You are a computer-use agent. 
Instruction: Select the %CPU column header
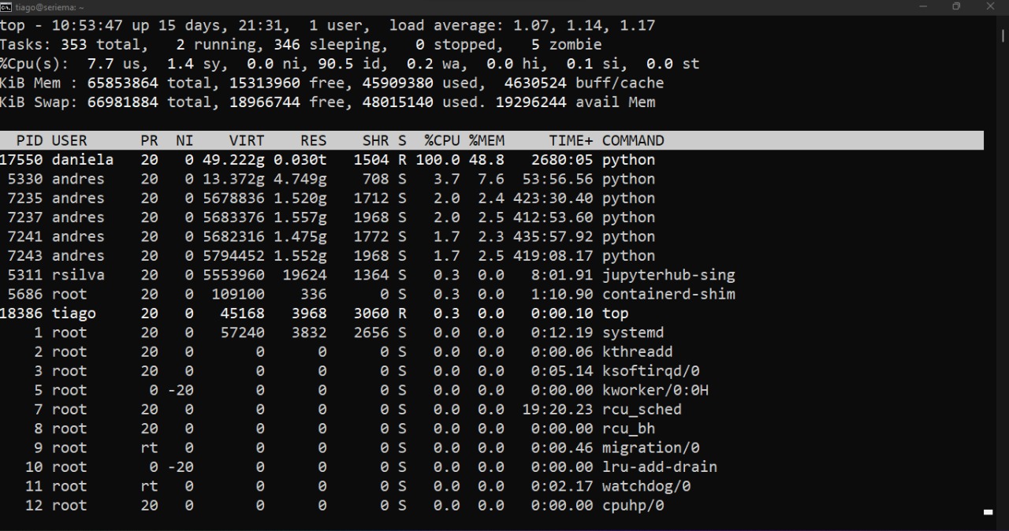pyautogui.click(x=441, y=141)
